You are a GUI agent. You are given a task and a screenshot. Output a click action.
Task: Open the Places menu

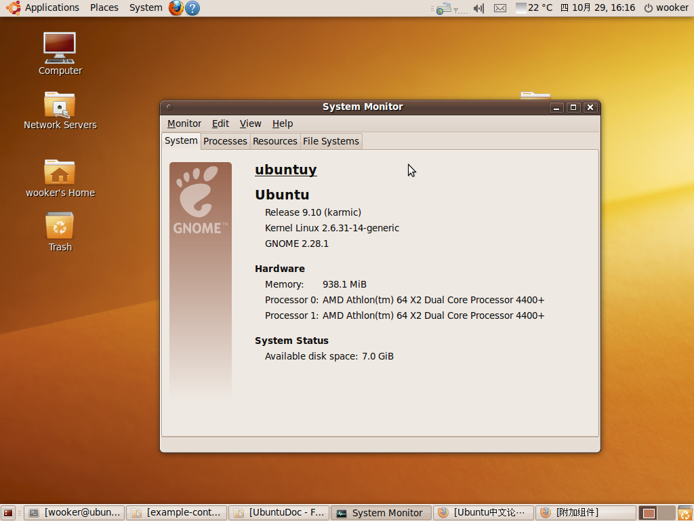104,7
